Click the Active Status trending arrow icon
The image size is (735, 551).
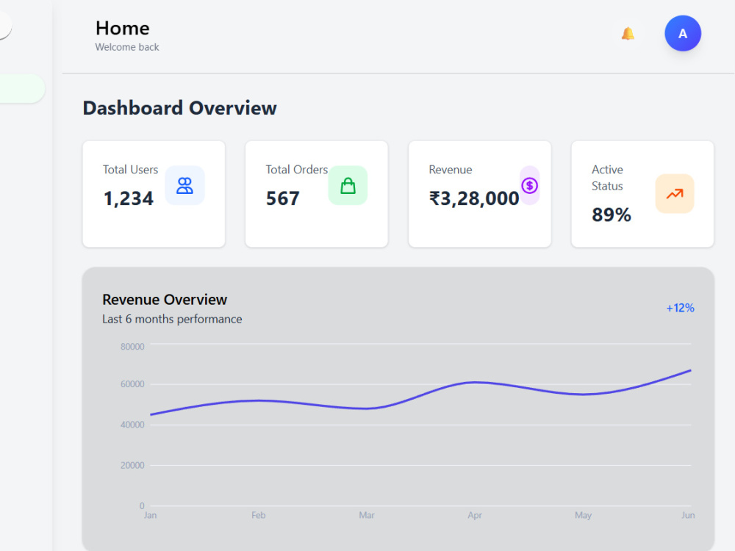[675, 193]
